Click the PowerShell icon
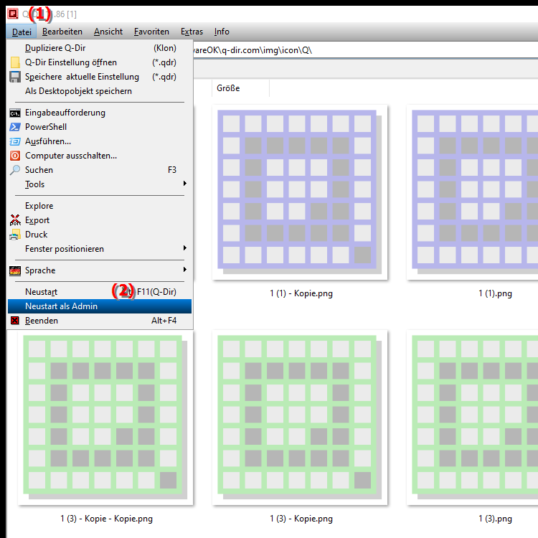538x538 pixels. coord(15,127)
